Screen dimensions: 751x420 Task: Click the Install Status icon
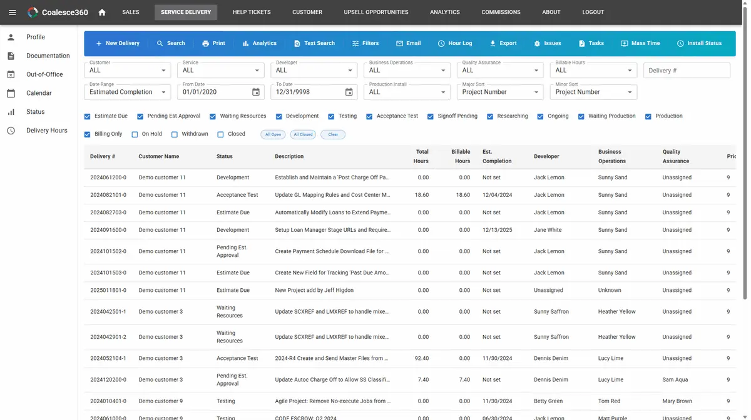click(x=680, y=43)
